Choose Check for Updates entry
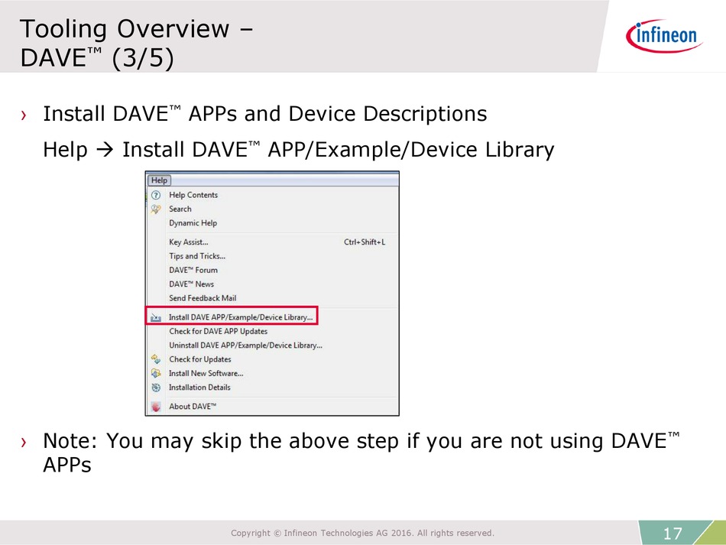Viewport: 726px width, 545px height. (200, 359)
